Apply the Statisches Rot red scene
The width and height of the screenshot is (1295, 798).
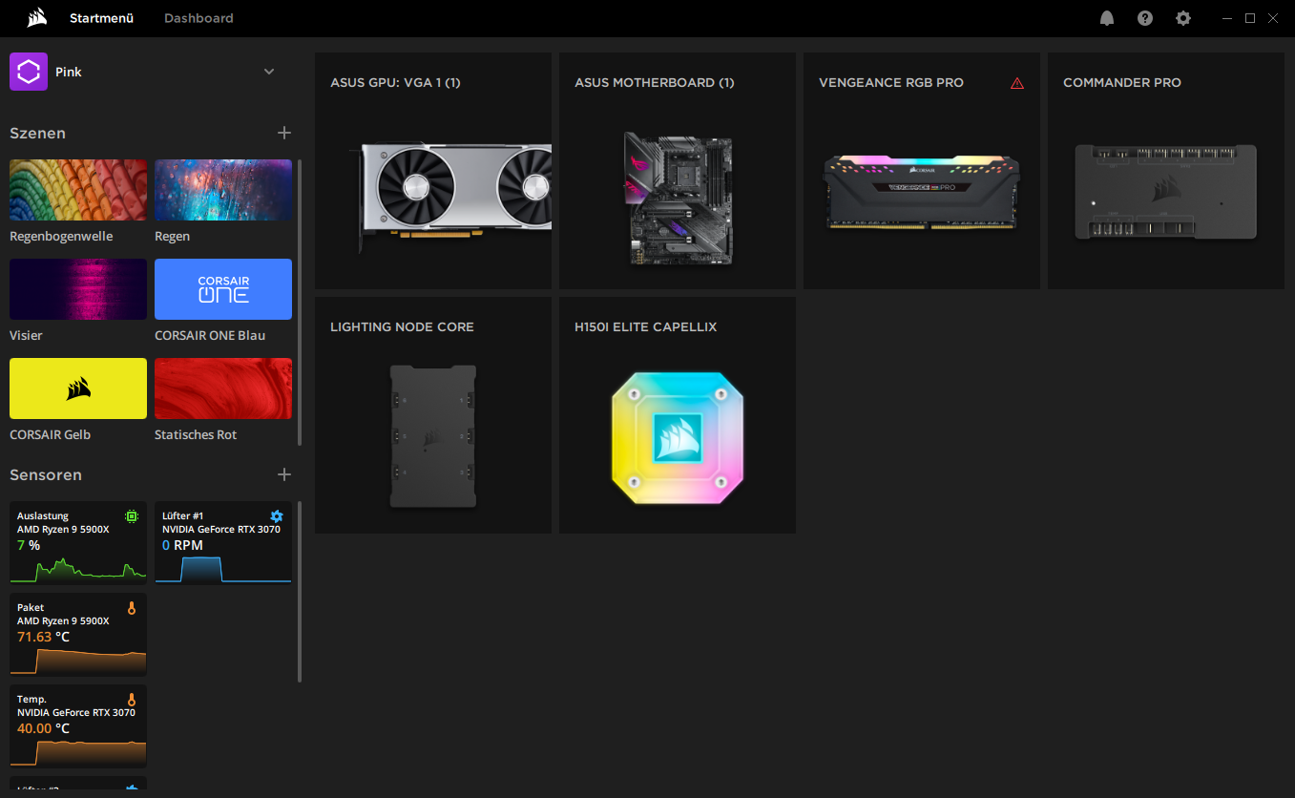click(x=223, y=388)
